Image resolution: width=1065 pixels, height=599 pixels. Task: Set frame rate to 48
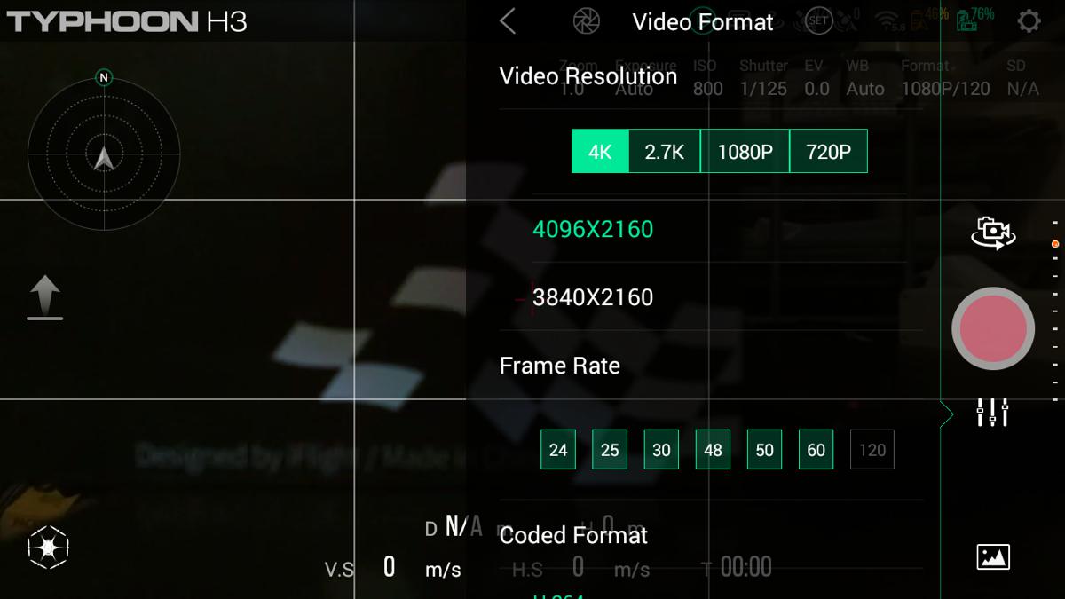pos(713,450)
